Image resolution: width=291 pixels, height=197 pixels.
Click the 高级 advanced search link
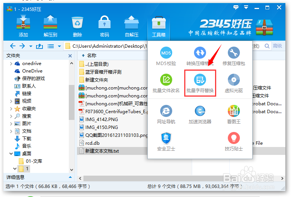(x=277, y=46)
